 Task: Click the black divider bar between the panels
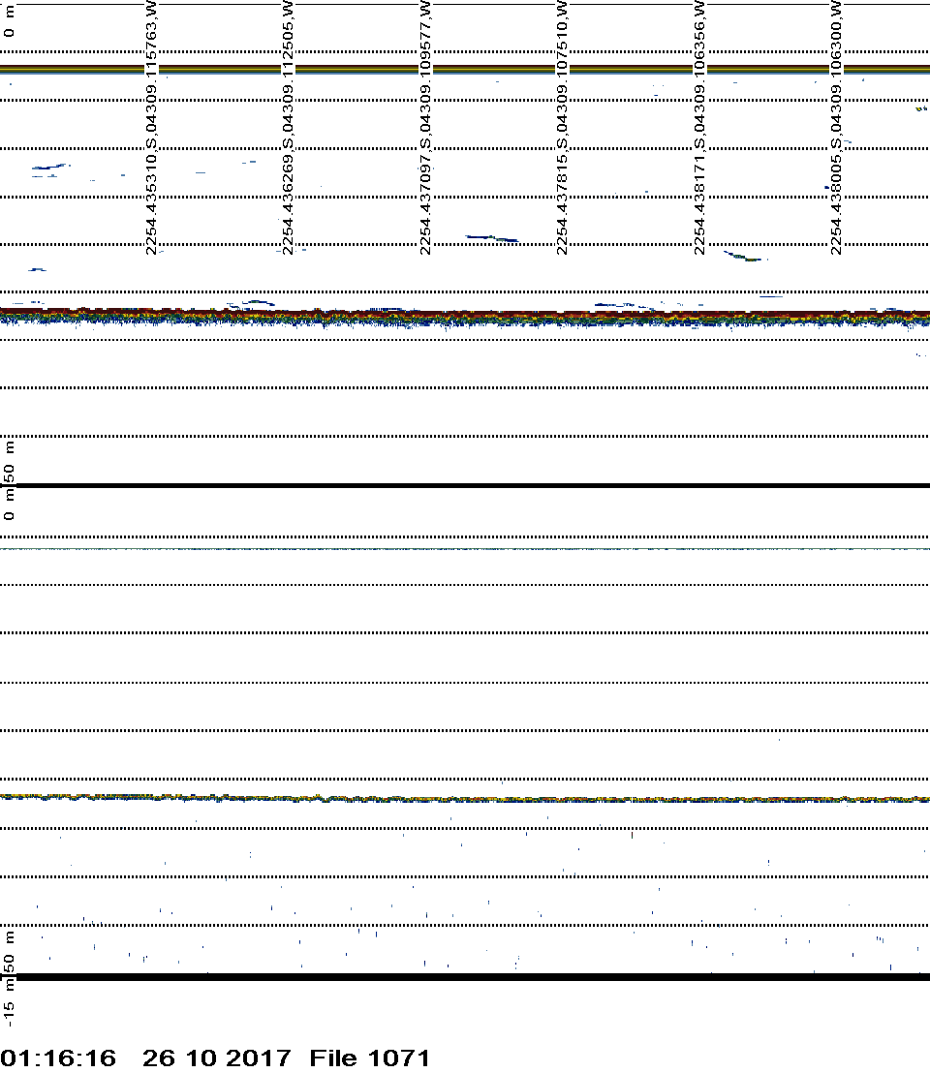pyautogui.click(x=465, y=485)
